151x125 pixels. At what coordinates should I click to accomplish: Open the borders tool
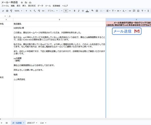click(x=97, y=11)
